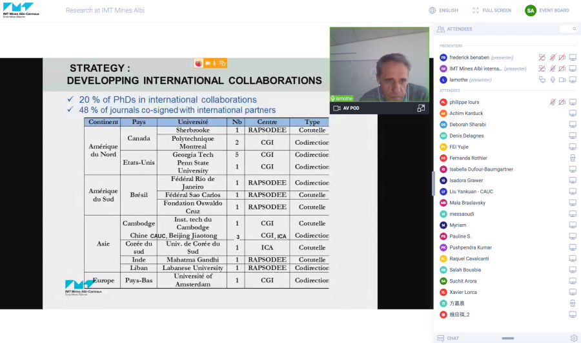
Task: Click the globe icon next to ENGLISH
Action: coord(433,10)
